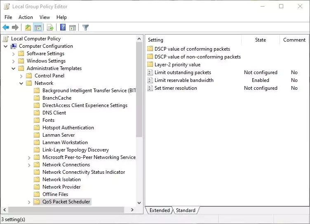Select Network Provider in tree
The height and width of the screenshot is (224, 310).
tap(61, 187)
